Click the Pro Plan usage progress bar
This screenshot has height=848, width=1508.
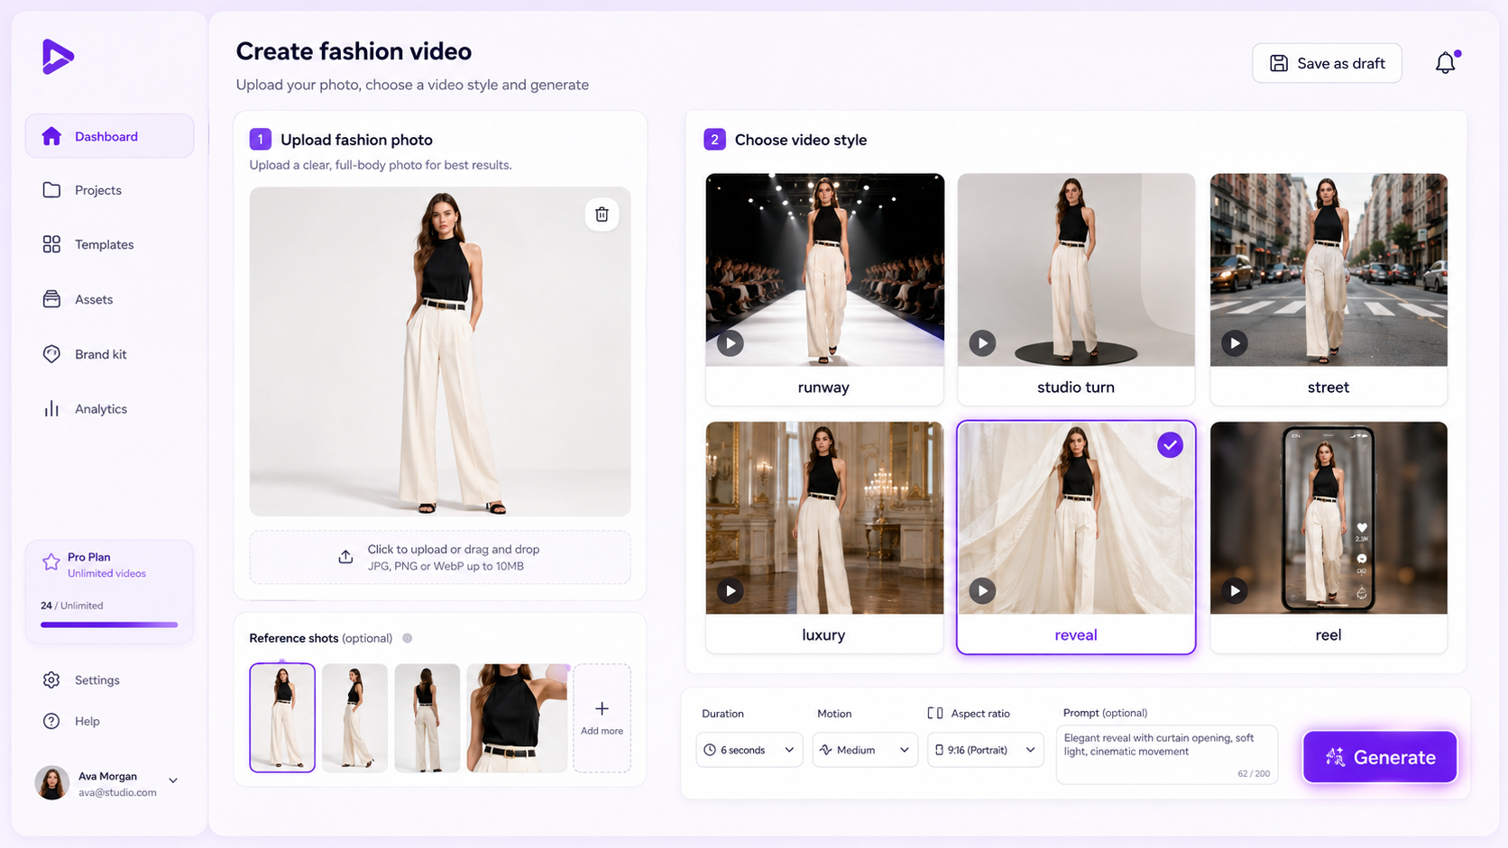point(109,625)
